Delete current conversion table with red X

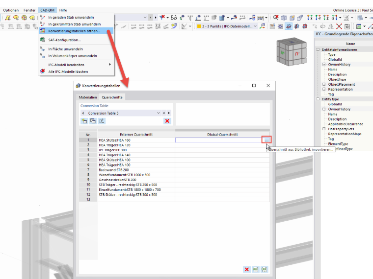(167, 121)
